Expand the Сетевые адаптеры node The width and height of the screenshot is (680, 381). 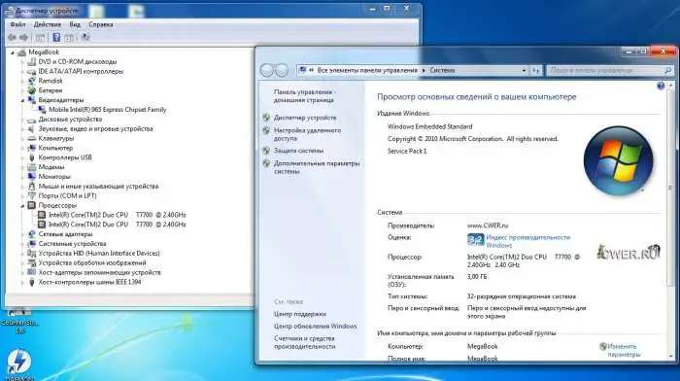(22, 234)
